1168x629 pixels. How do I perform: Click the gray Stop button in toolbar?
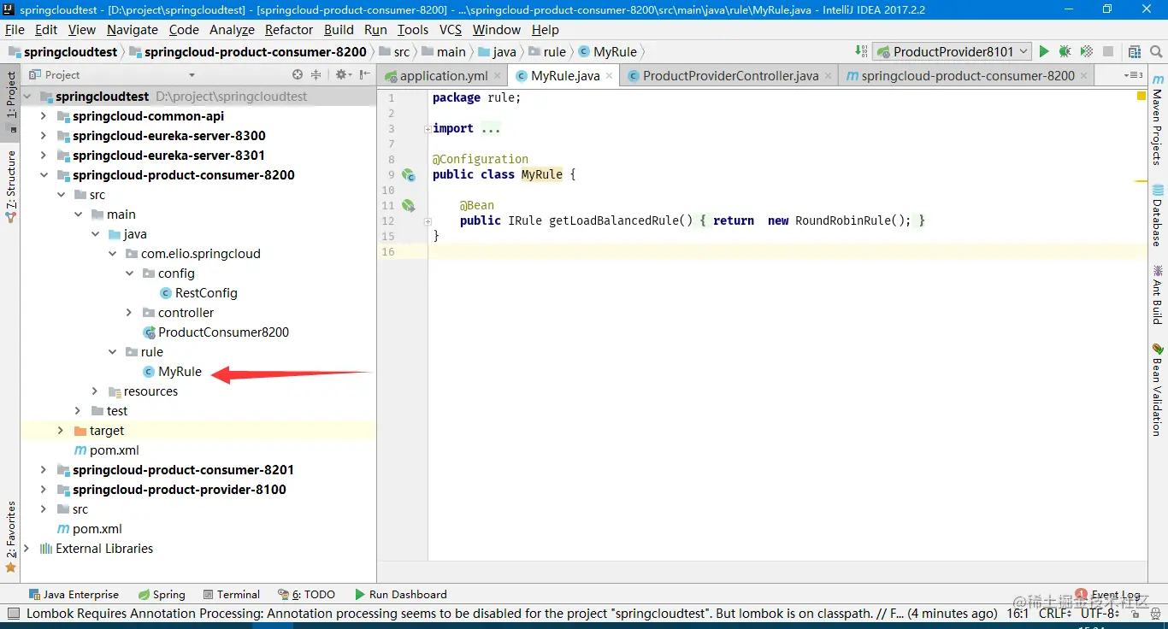pos(1108,51)
